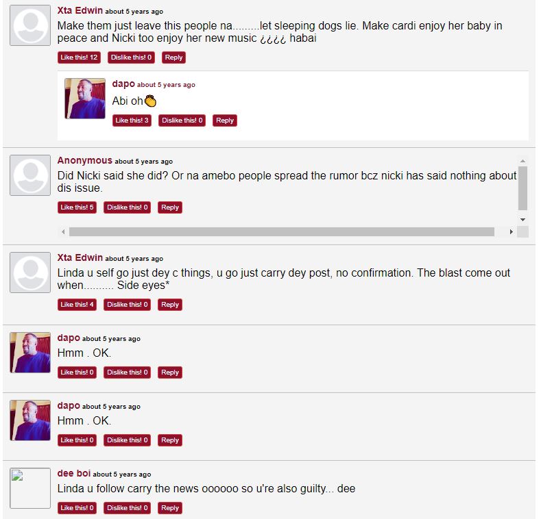This screenshot has width=541, height=519.
Task: Reply to the Anonymous comment about Nicki
Action: click(170, 207)
